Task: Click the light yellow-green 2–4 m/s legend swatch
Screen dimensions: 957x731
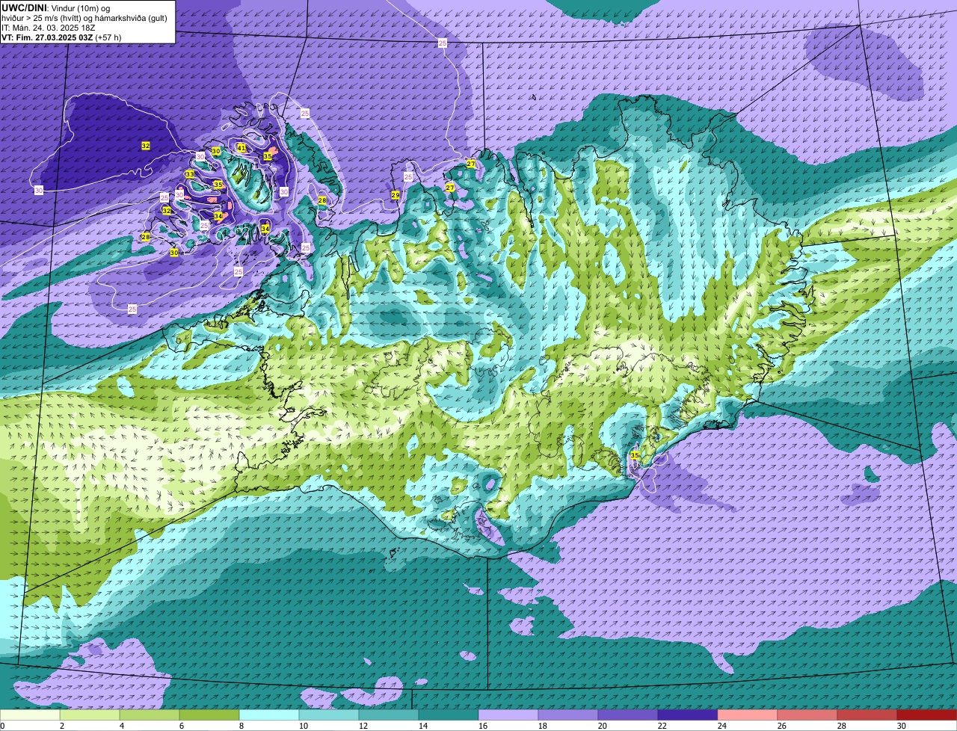Action: pos(90,715)
